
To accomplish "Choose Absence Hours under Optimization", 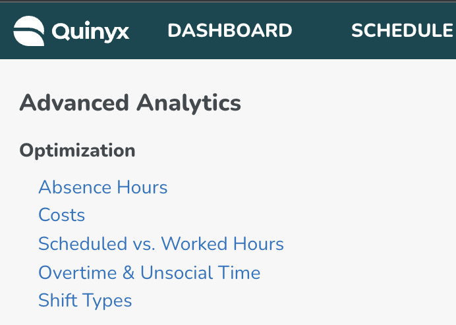I will tap(103, 187).
